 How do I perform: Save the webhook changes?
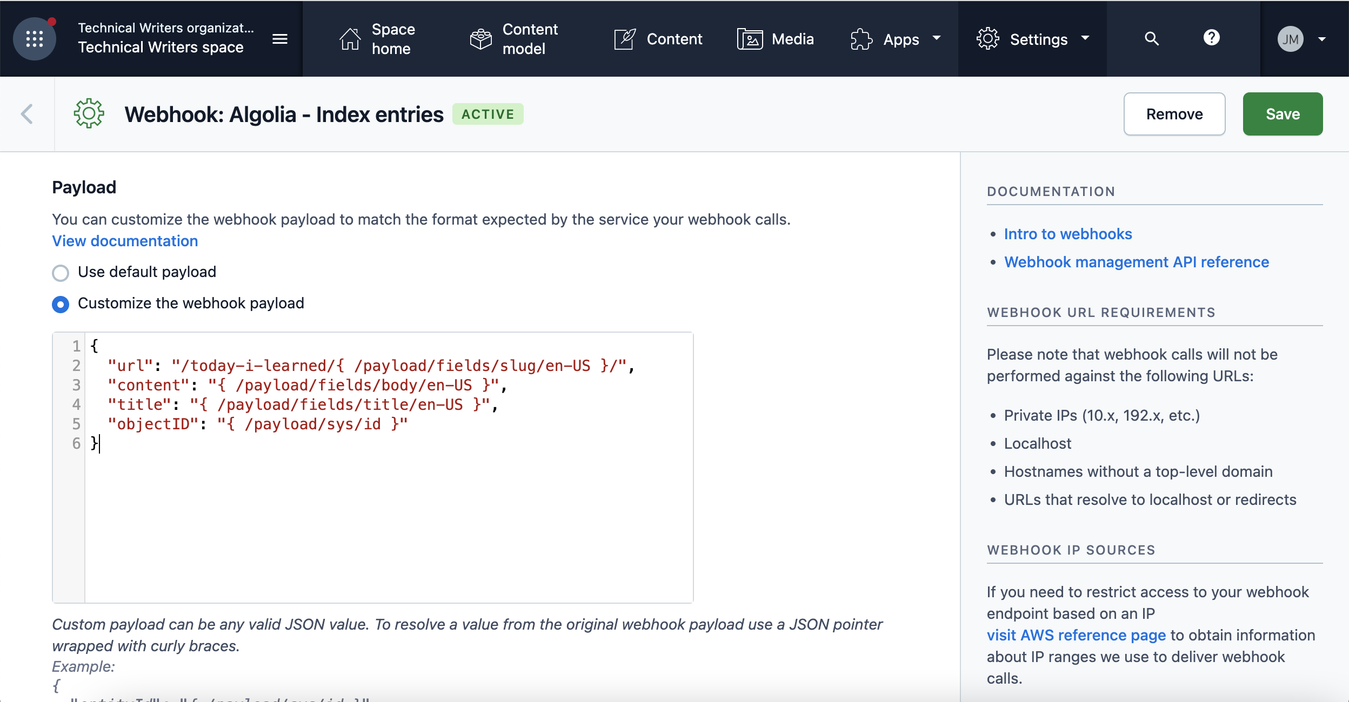[x=1283, y=113]
